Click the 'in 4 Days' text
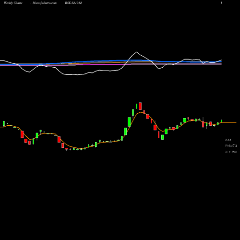 (231, 152)
